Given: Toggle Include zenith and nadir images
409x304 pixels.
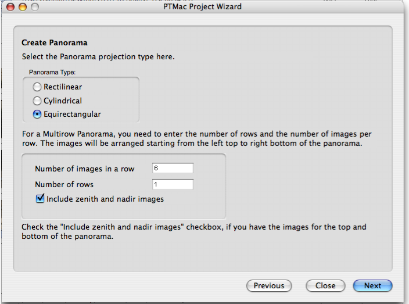Looking at the screenshot, I should (x=40, y=199).
